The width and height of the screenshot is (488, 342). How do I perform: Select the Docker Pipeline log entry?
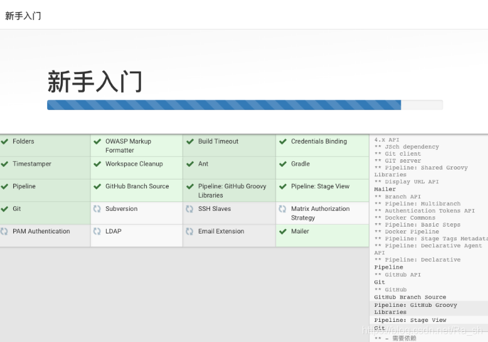coord(406,232)
